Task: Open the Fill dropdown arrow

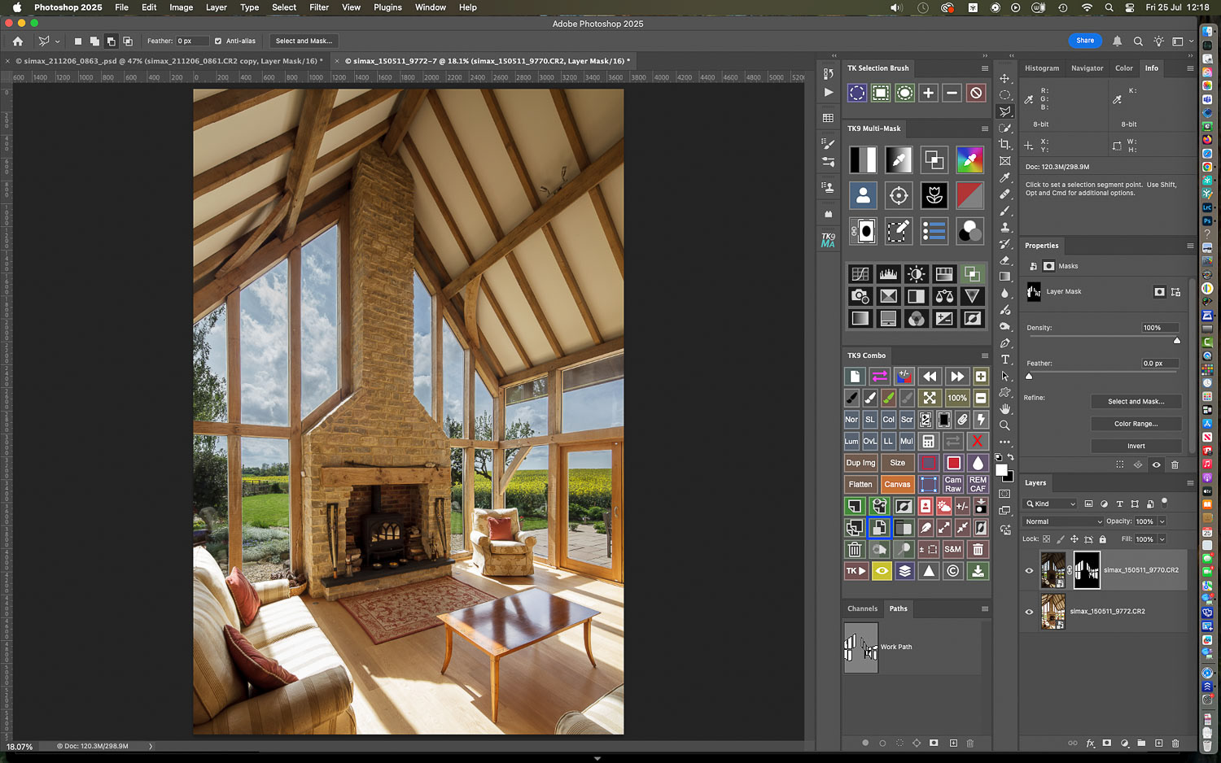Action: pyautogui.click(x=1162, y=539)
